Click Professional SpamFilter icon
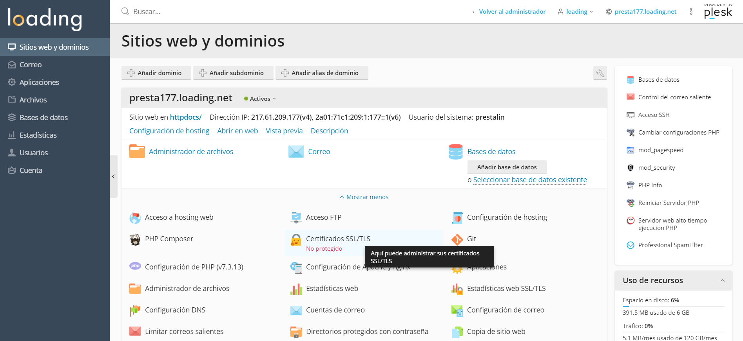 (631, 245)
